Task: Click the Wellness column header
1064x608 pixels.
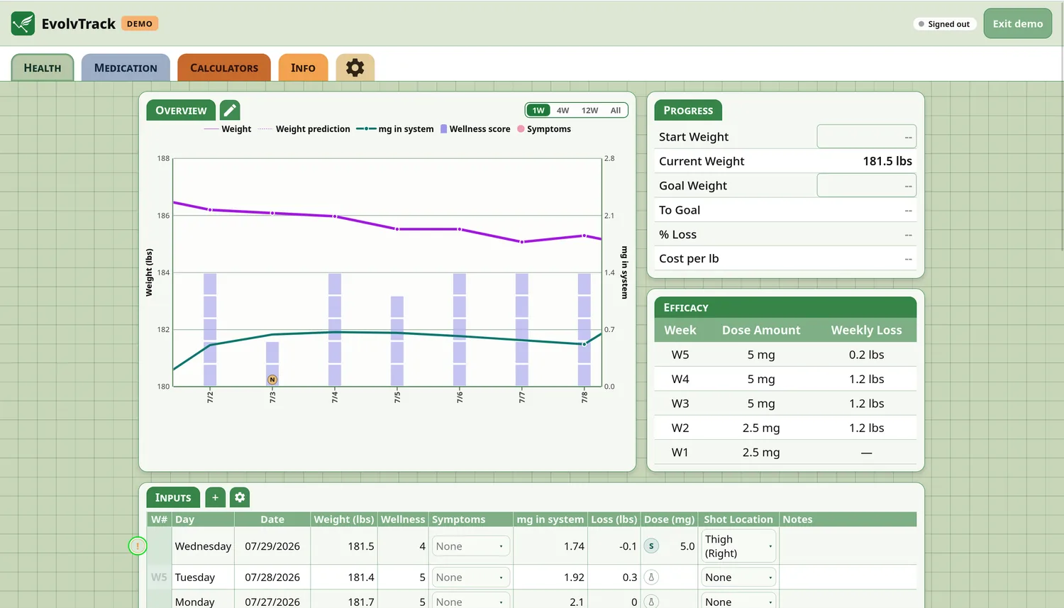Action: click(x=402, y=519)
